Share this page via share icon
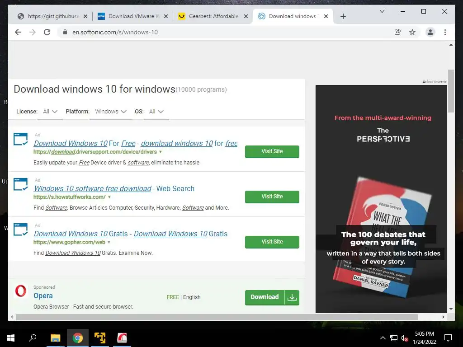 point(398,32)
